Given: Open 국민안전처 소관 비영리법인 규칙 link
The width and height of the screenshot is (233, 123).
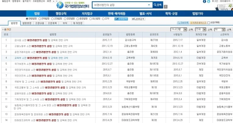Looking at the screenshot, I should coord(43,76).
